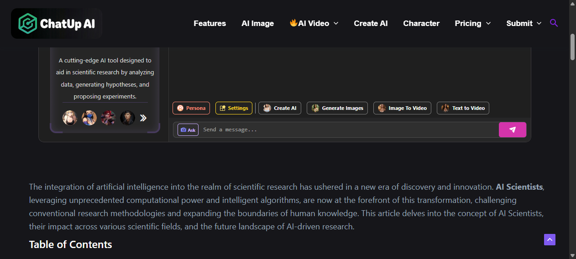Click the scrollbar down arrow

coord(572,255)
